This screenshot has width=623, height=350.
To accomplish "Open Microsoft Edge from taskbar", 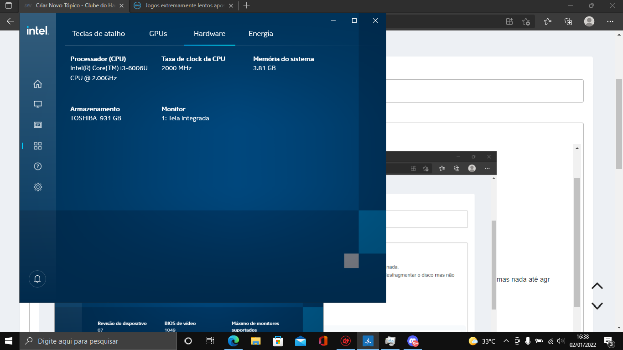I will 234,341.
